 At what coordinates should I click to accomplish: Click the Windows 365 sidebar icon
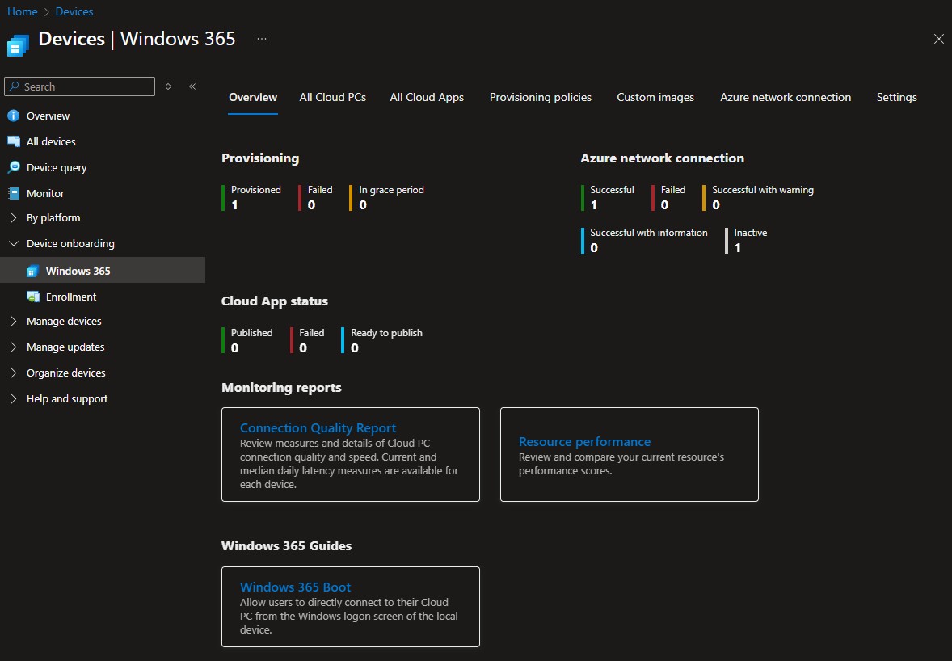pos(32,271)
